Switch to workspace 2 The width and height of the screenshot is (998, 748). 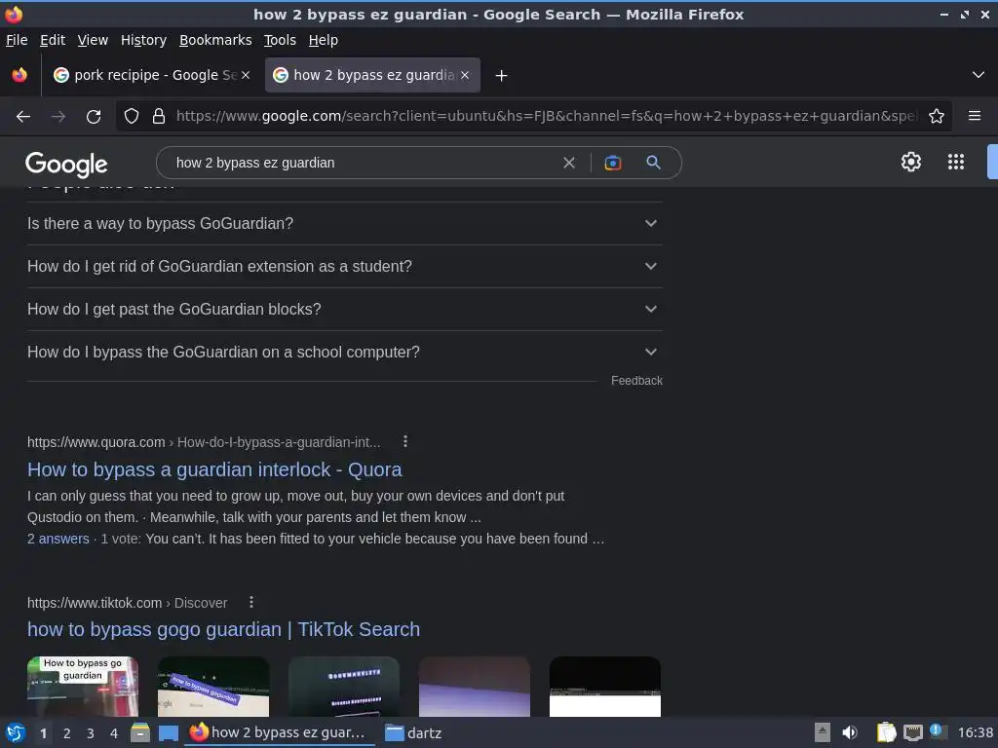(x=67, y=733)
